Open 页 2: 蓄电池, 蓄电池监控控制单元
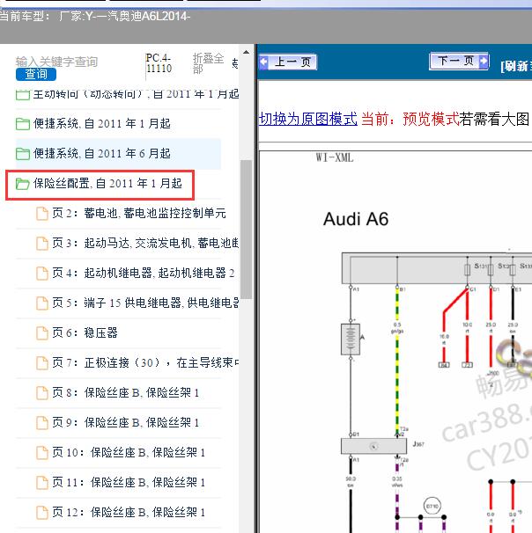Viewport: 532px width, 533px height. coord(139,214)
